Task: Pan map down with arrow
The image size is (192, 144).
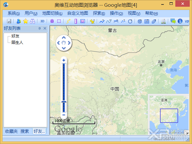Action: pos(64,48)
